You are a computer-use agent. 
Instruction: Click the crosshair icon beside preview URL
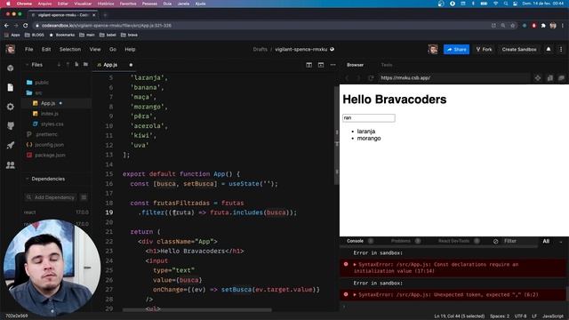[538, 78]
